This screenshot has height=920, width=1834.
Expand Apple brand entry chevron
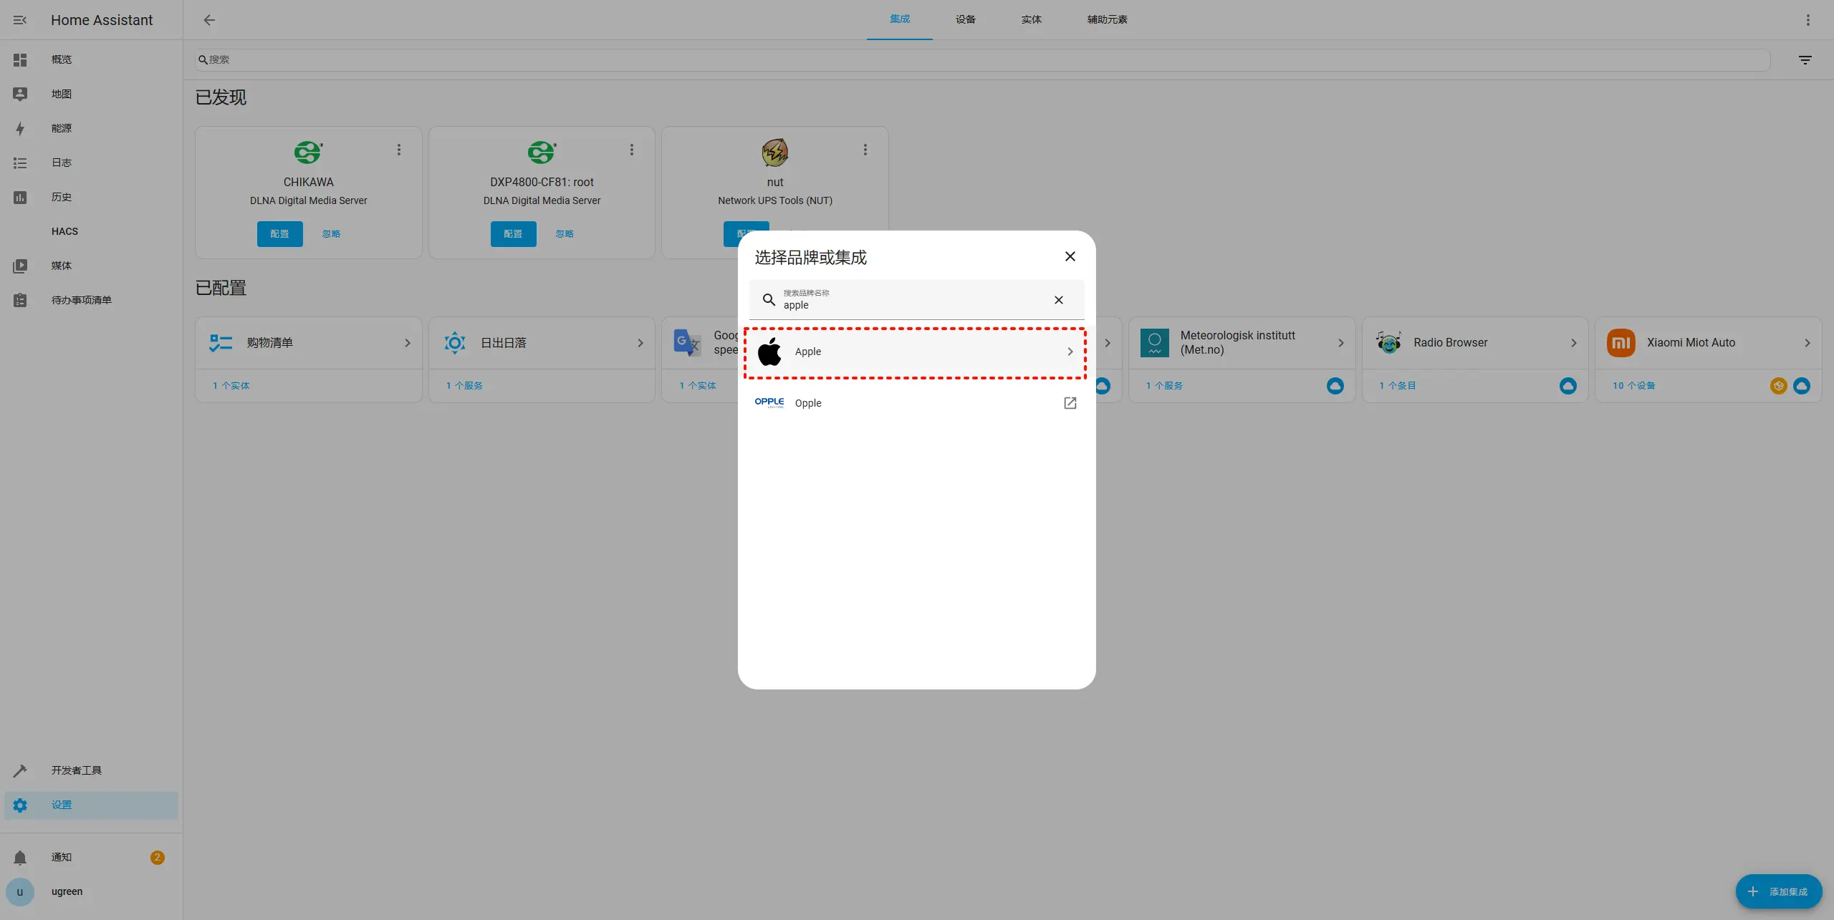pos(1070,352)
